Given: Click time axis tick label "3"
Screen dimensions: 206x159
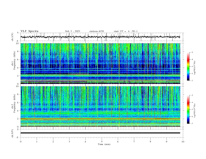Looking at the screenshot, I should point(69,142).
